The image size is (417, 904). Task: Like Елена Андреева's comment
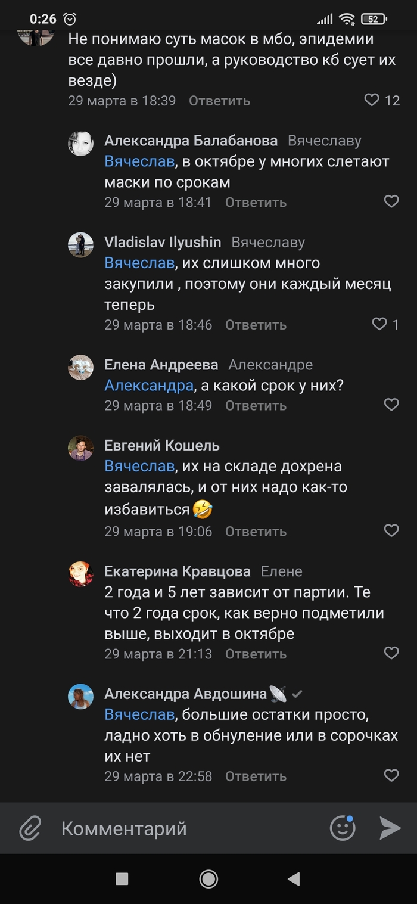click(x=391, y=405)
